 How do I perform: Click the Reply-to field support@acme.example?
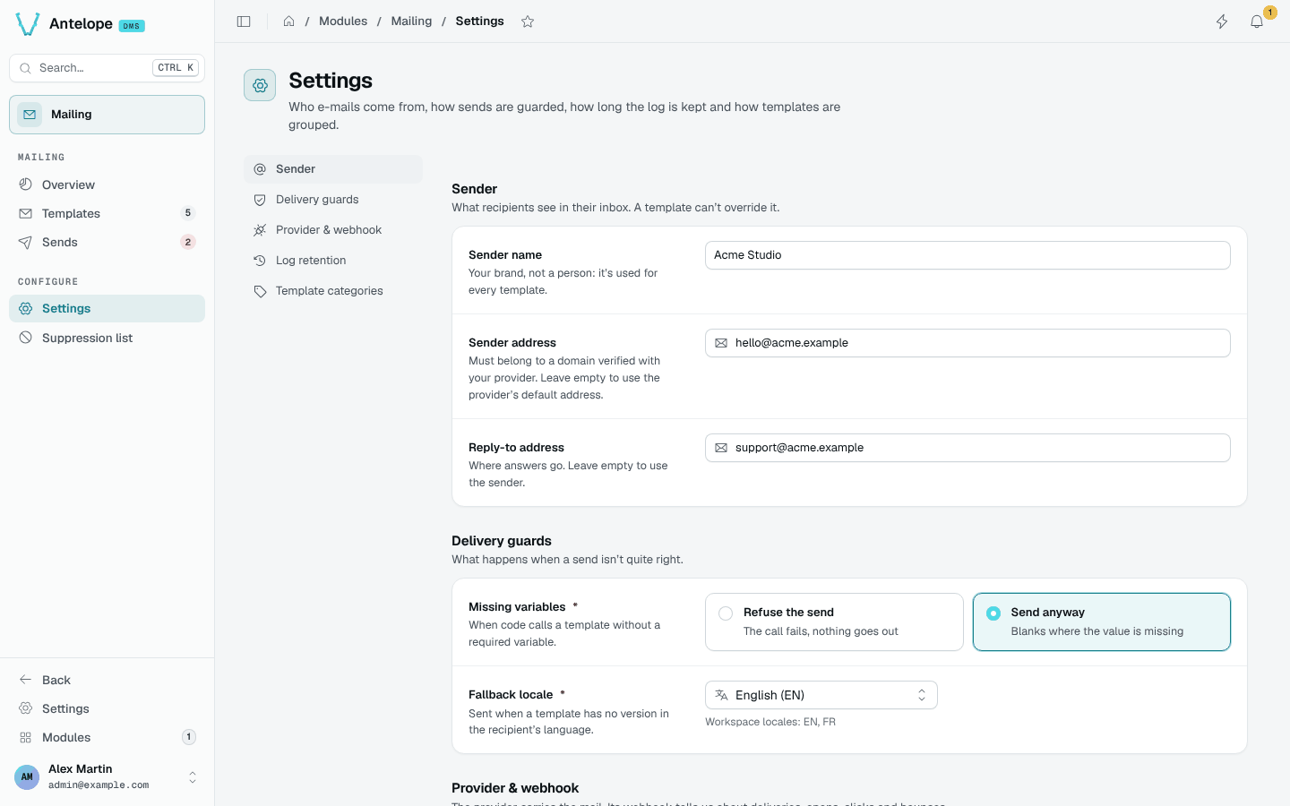(x=967, y=448)
